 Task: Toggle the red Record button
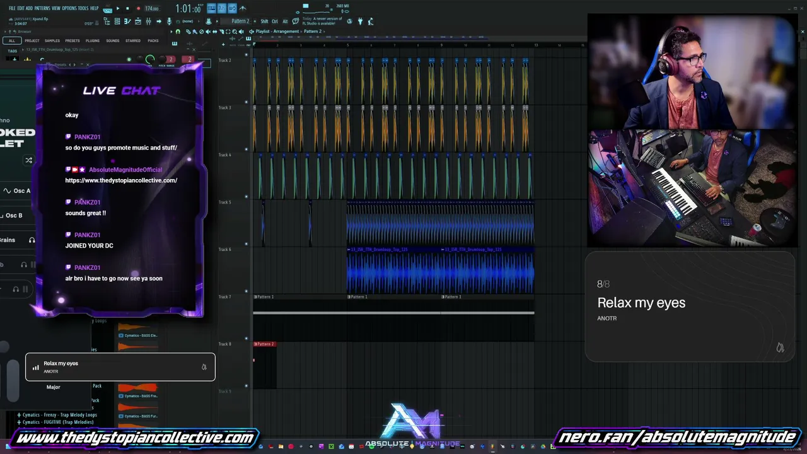pos(138,8)
